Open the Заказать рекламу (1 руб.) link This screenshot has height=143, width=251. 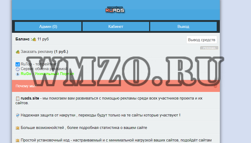pyautogui.click(x=44, y=52)
